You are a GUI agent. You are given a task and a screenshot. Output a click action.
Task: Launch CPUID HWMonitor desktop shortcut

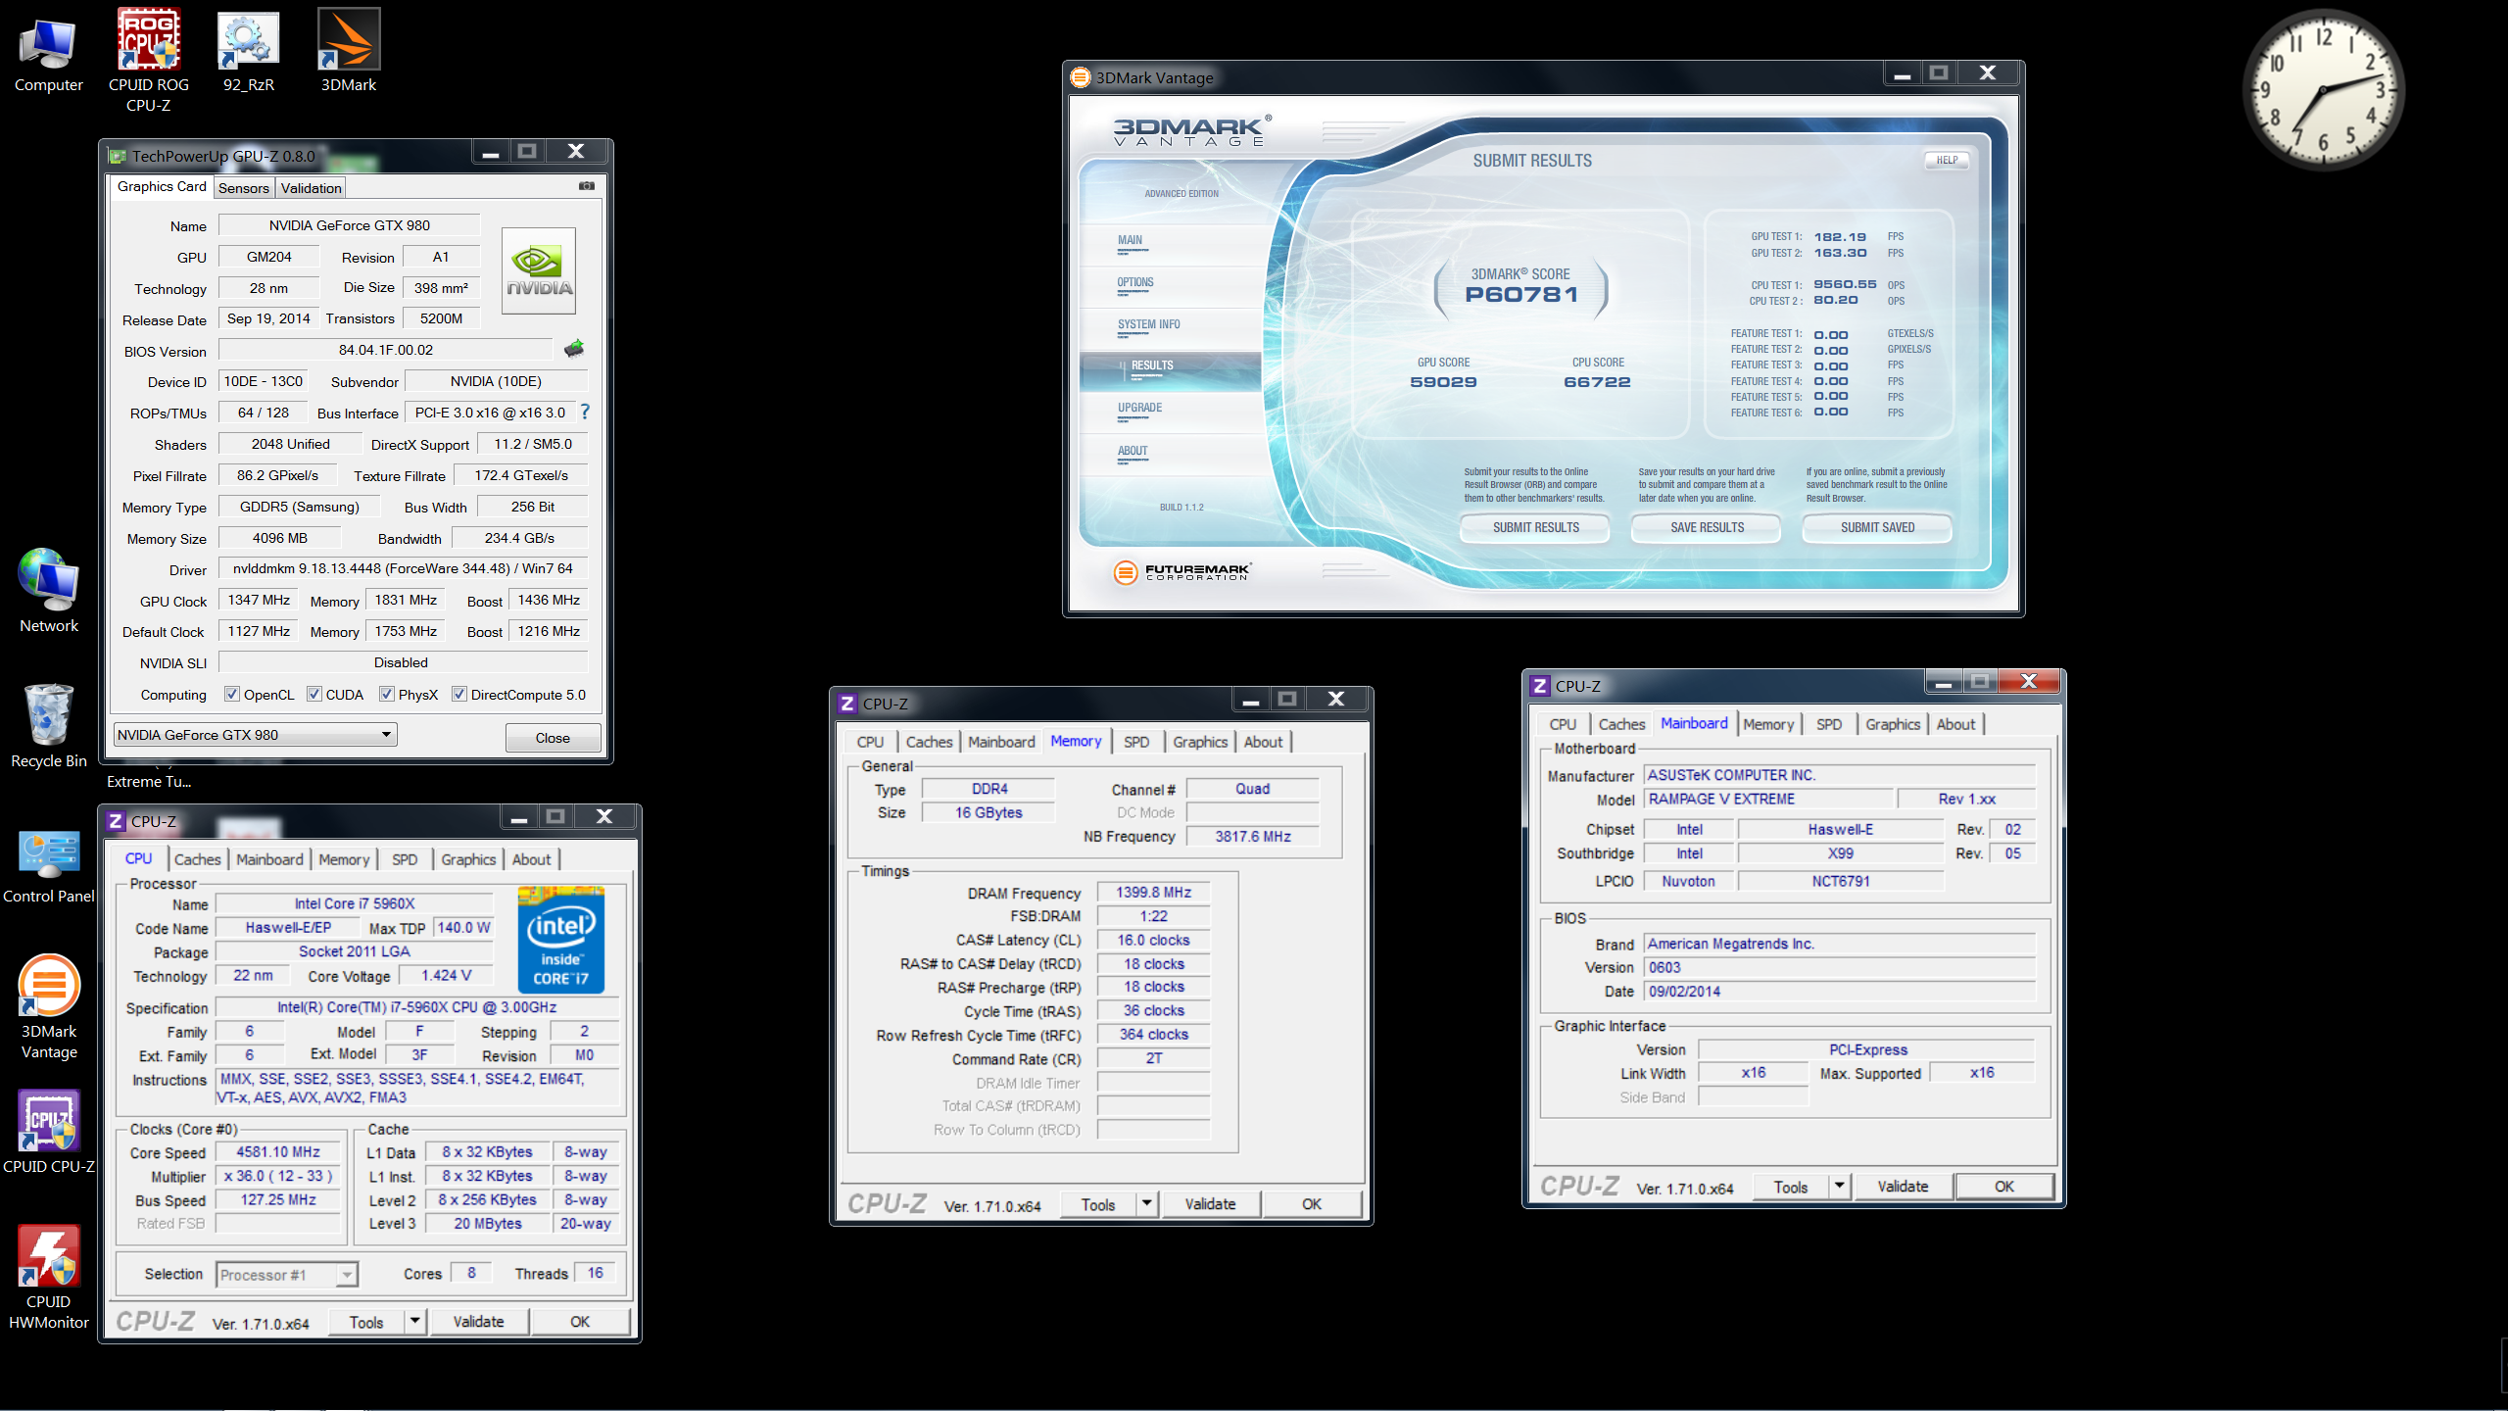coord(48,1277)
